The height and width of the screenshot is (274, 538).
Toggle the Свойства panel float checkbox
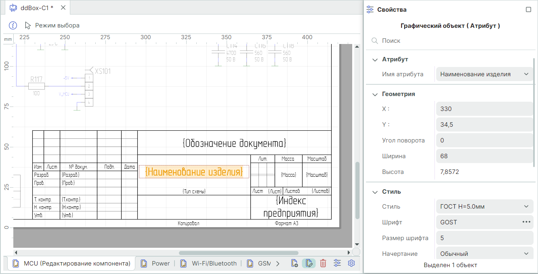528,10
